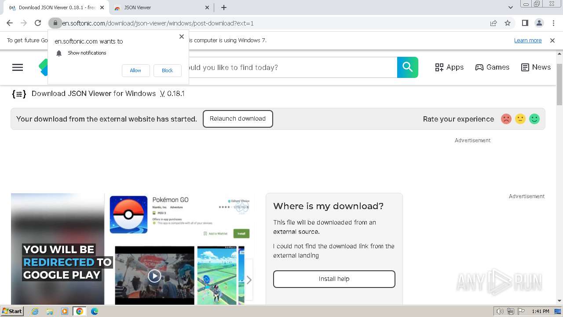Open Chrome three-dot menu
Viewport: 563px width, 317px height.
(553, 23)
